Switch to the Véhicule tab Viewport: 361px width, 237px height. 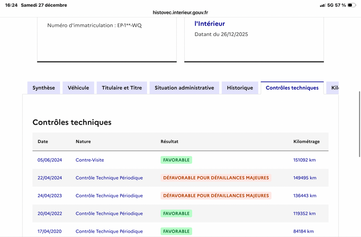[79, 88]
